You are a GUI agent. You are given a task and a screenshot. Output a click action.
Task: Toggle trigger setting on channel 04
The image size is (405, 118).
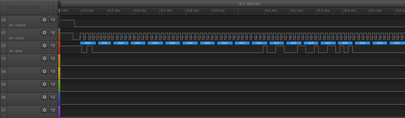click(53, 71)
